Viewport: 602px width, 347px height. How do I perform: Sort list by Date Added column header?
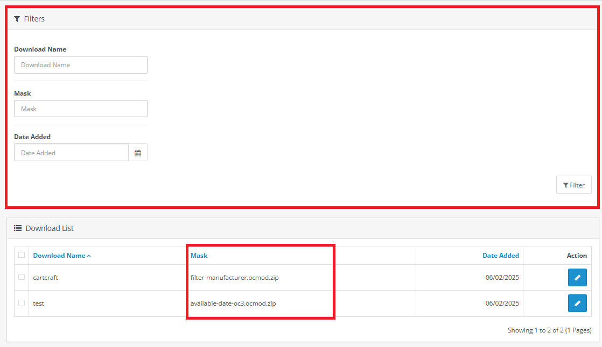tap(500, 256)
